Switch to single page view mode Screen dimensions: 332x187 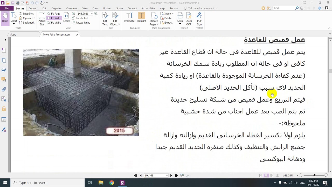click(261, 176)
